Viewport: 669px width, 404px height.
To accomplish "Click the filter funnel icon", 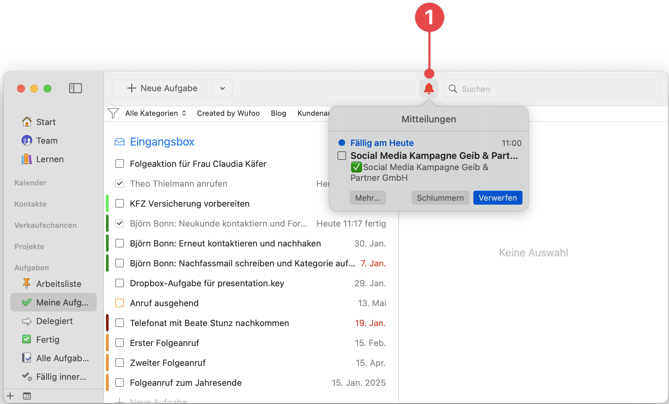I will pos(113,113).
